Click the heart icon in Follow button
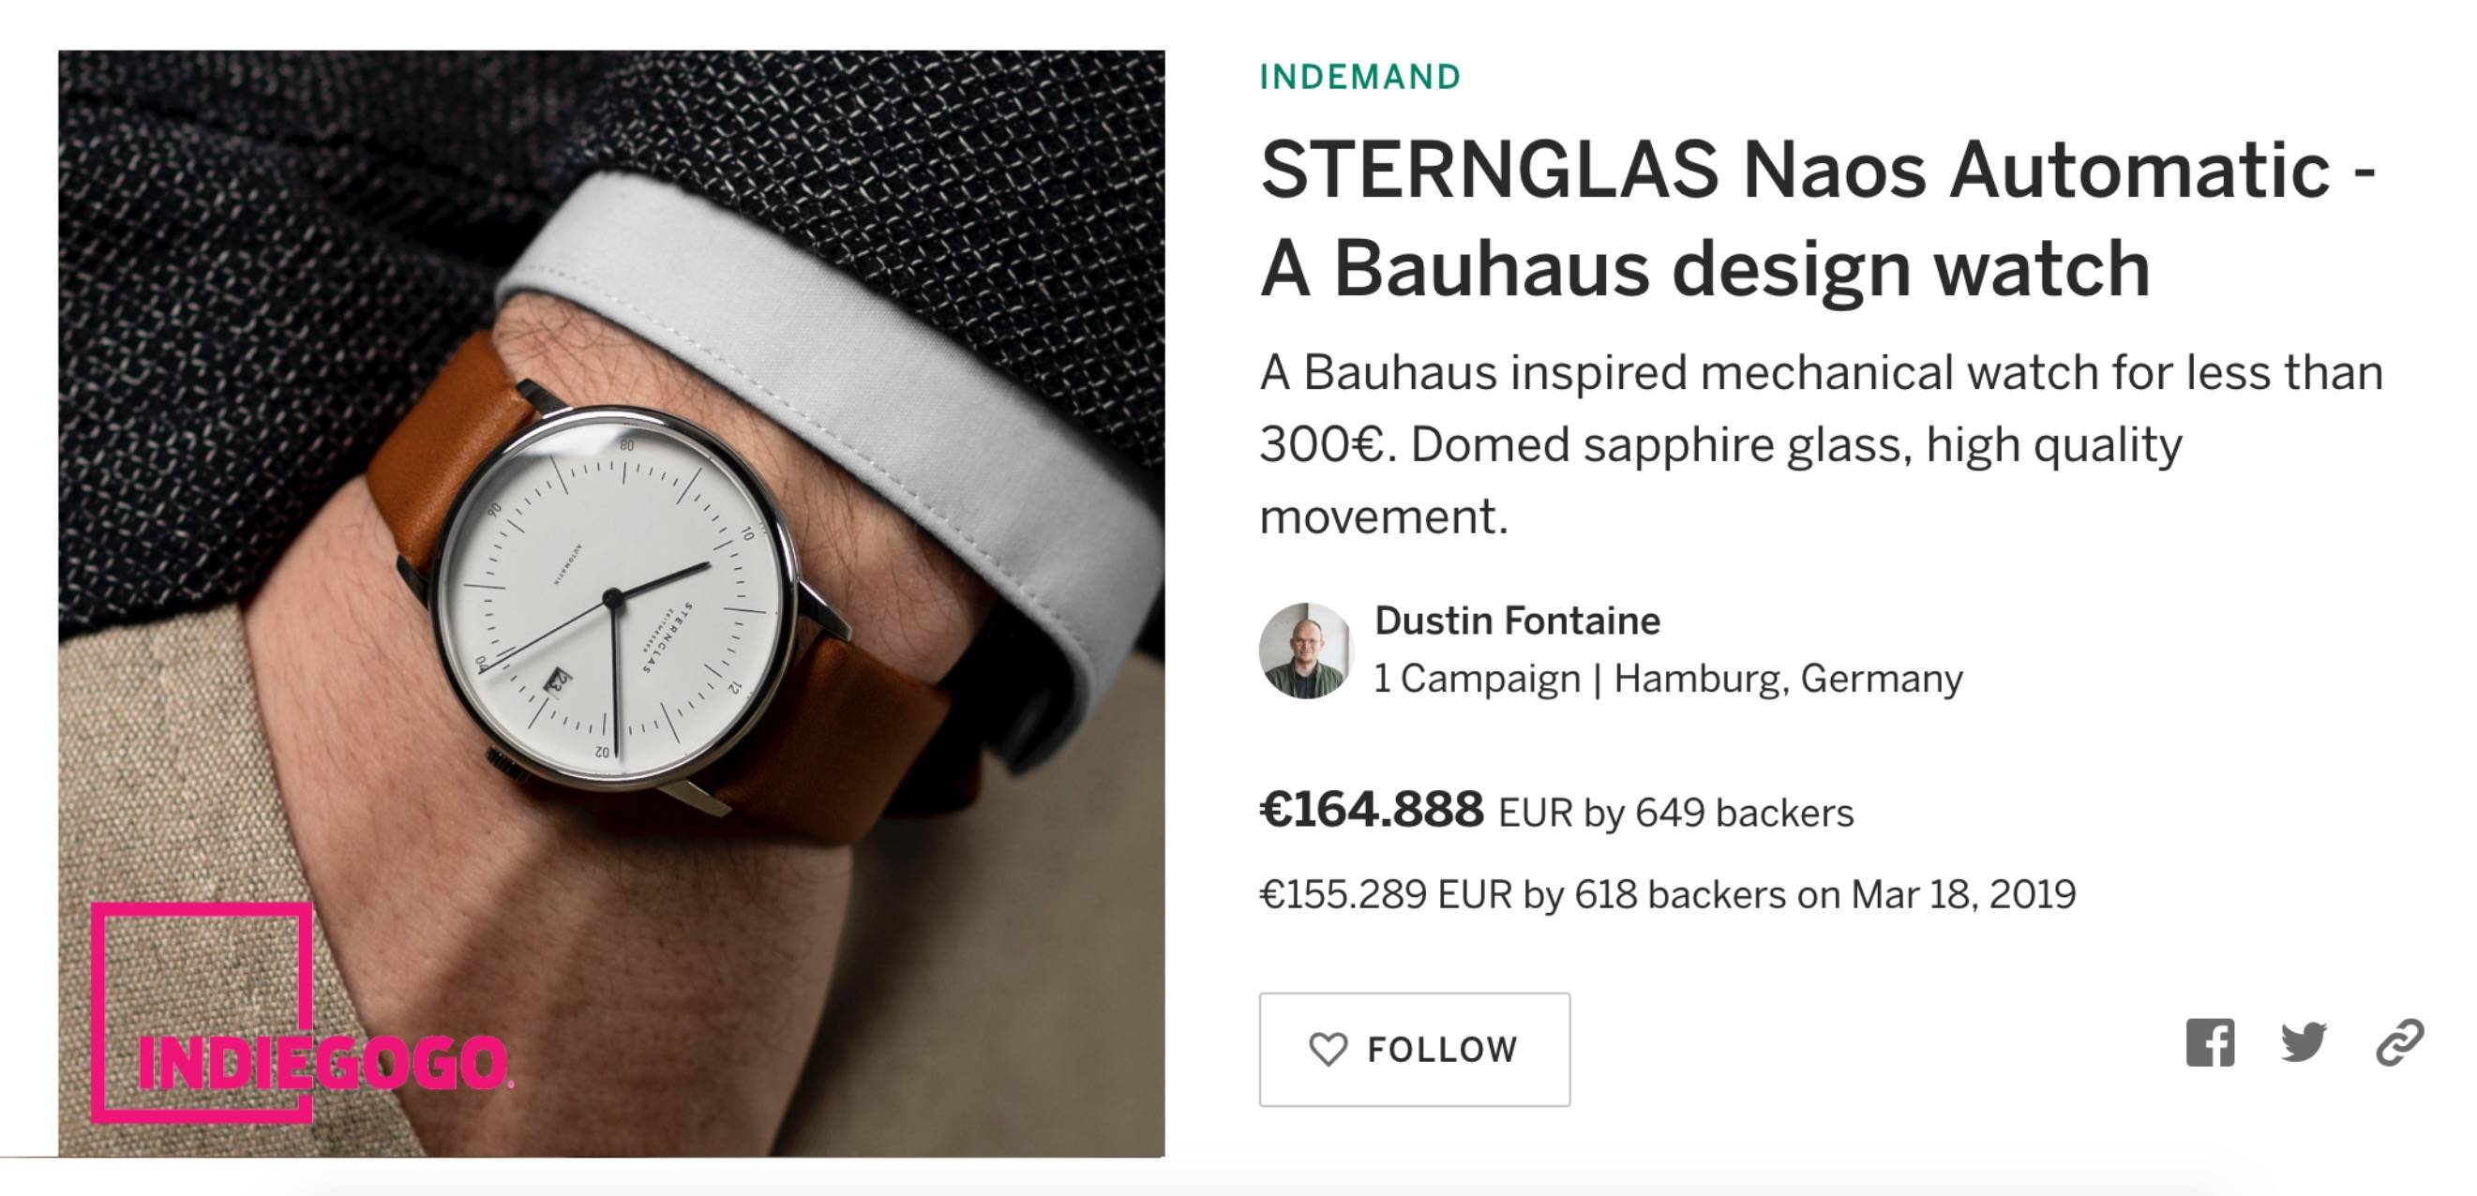This screenshot has height=1196, width=2477. point(1328,1049)
